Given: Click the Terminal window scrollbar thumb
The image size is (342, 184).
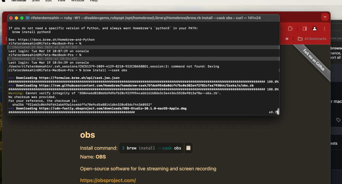Looking at the screenshot, I should click(278, 111).
